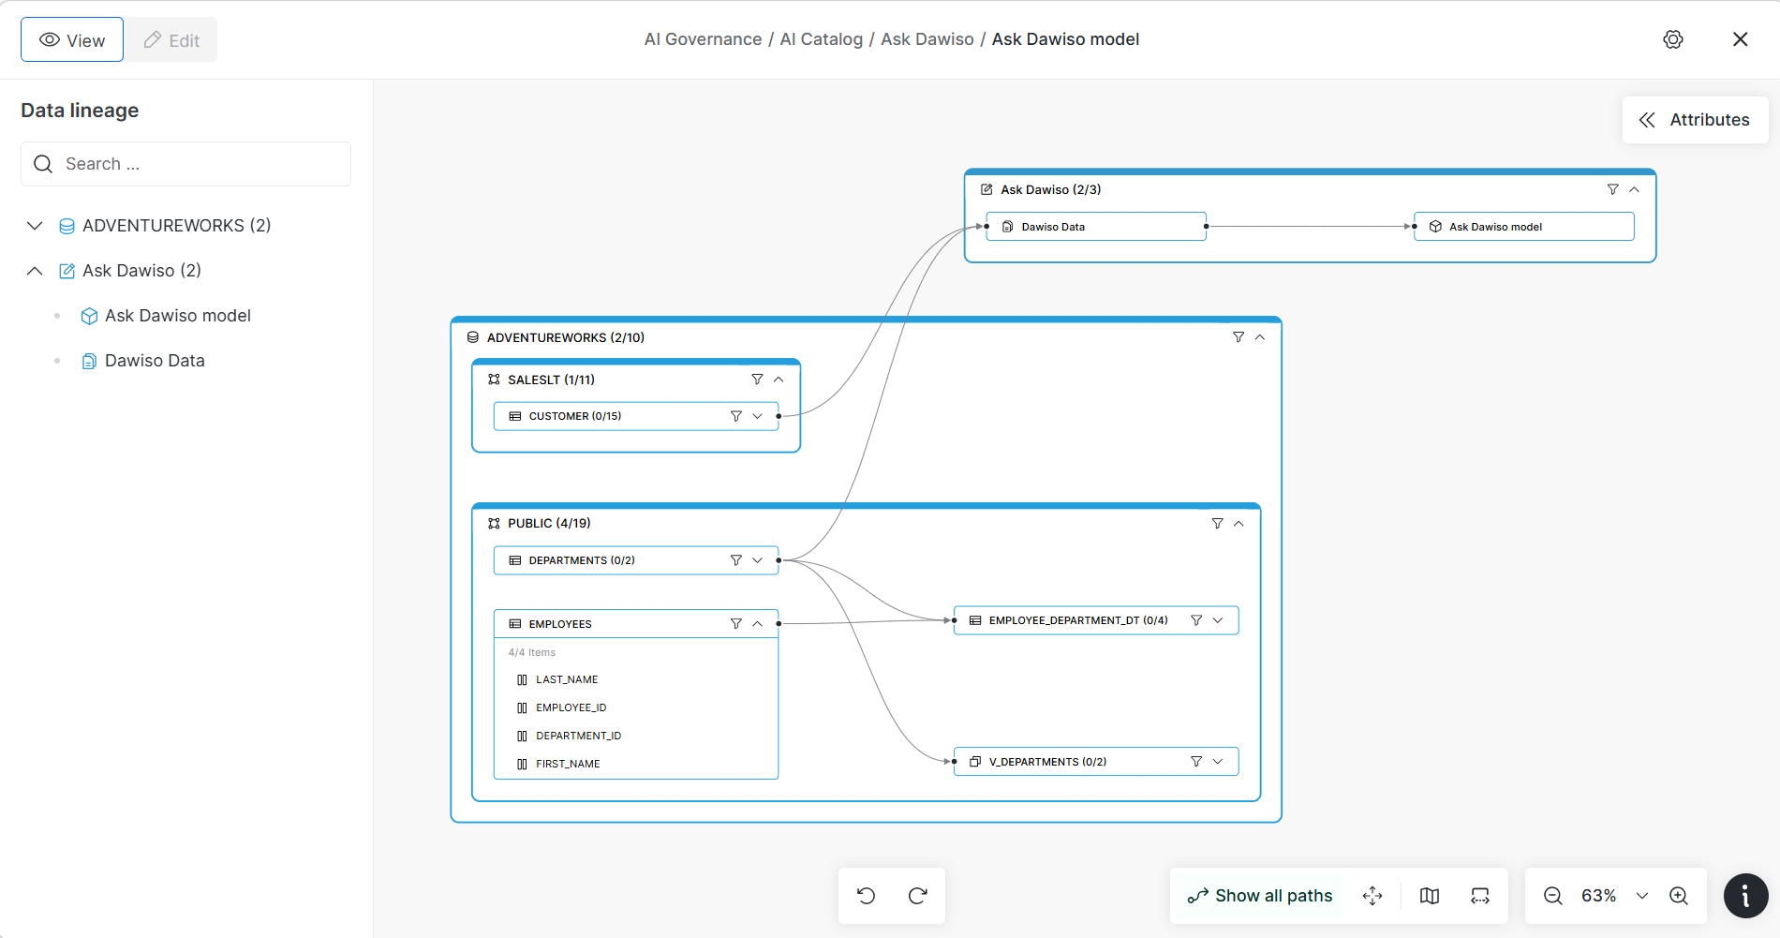Zoom out of the diagram
The width and height of the screenshot is (1780, 938).
1553,896
